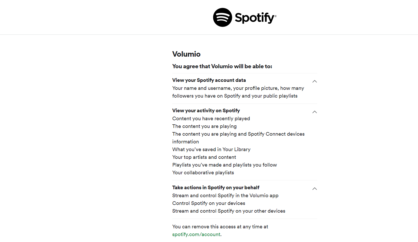Image resolution: width=418 pixels, height=242 pixels.
Task: Collapse the take actions section chevron
Action: [314, 189]
